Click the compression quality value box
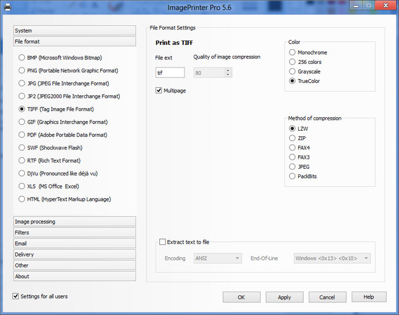This screenshot has width=399, height=315. 209,72
